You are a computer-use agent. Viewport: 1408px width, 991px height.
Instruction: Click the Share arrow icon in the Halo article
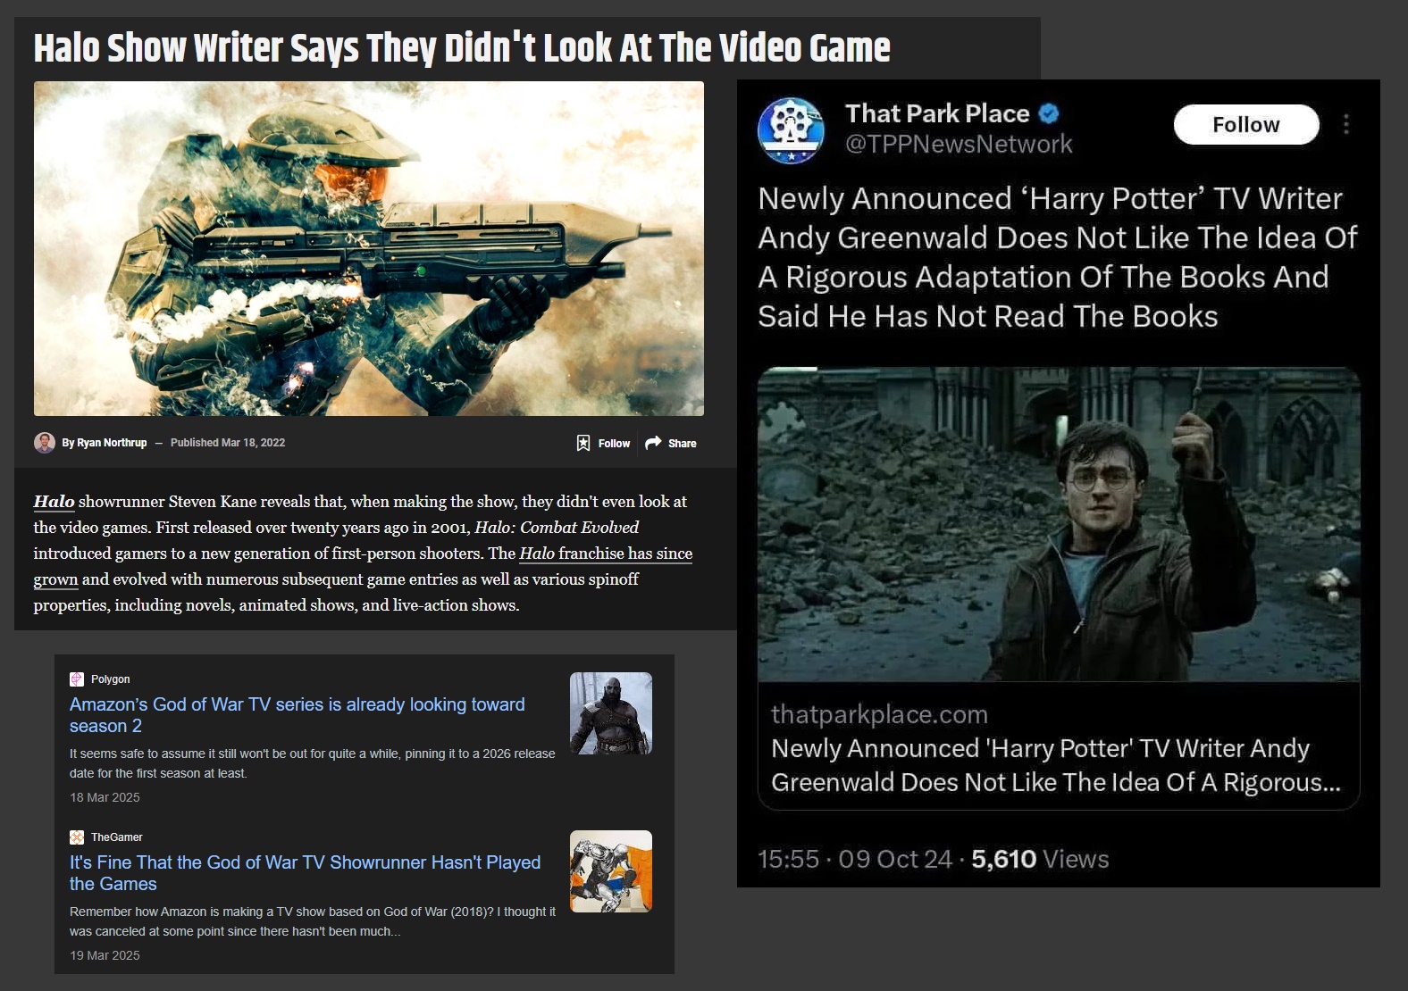[653, 443]
